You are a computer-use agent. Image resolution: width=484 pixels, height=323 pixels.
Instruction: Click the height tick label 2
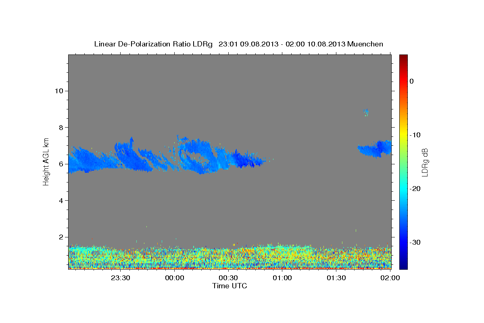[61, 237]
